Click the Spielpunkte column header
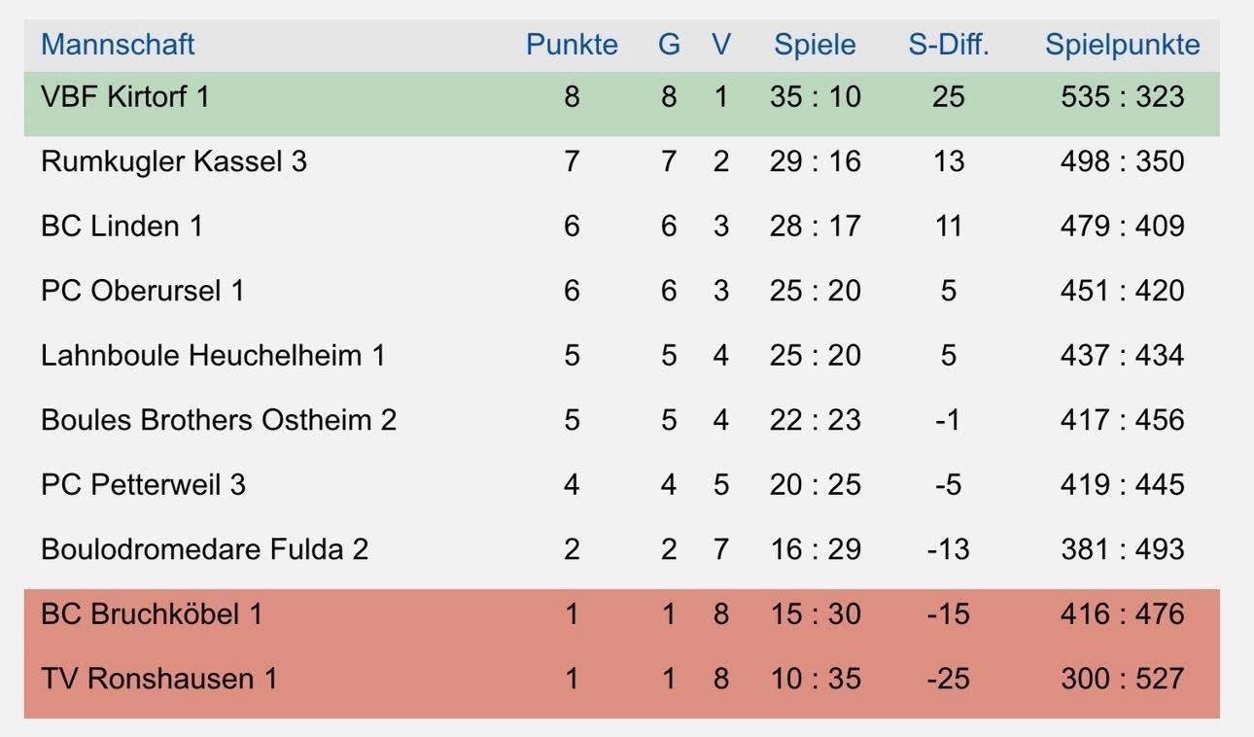1254x737 pixels. pos(1122,45)
